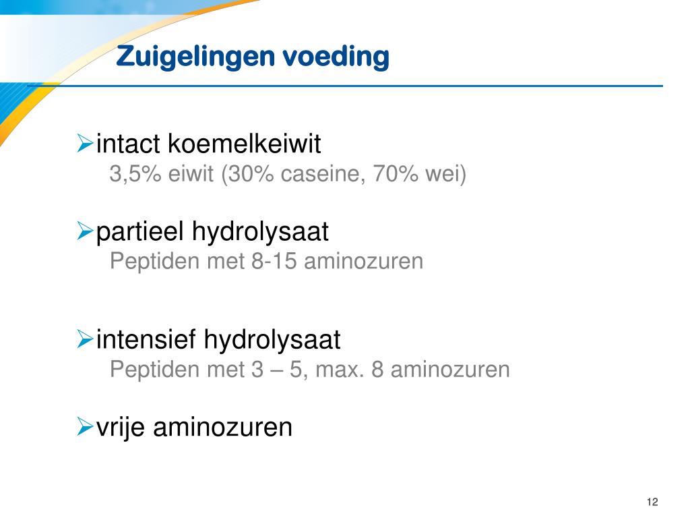The image size is (690, 518).
Task: Click the word voeding in the title
Action: point(336,57)
